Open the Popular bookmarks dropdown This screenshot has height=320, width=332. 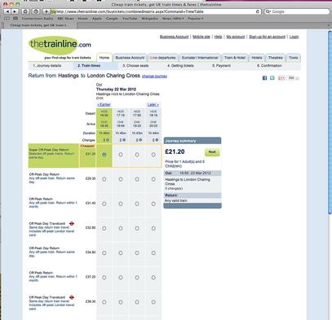pos(196,19)
